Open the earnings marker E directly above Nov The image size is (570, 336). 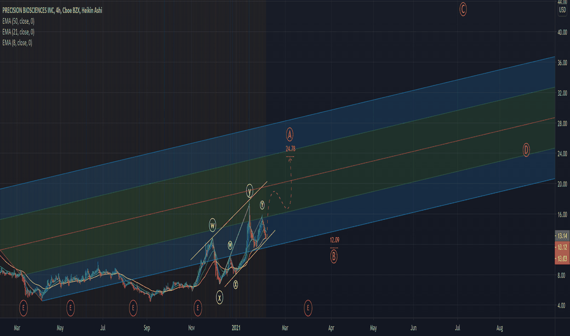tap(198, 309)
